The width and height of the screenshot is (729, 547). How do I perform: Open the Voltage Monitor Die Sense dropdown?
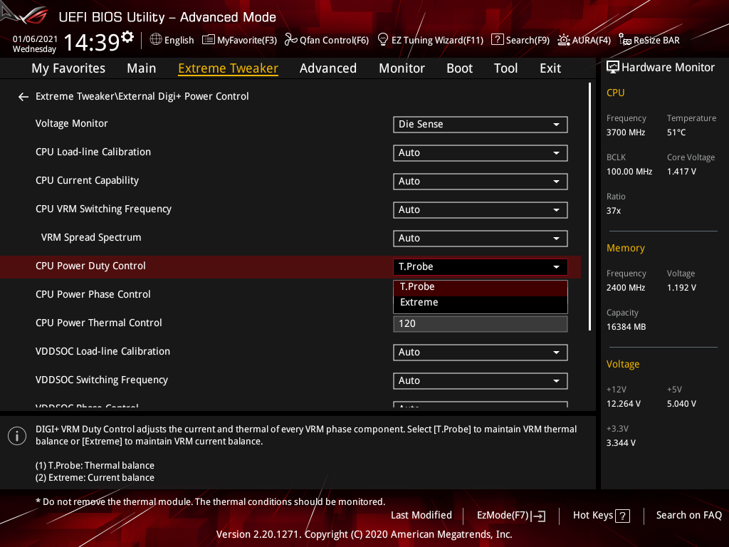pos(481,125)
